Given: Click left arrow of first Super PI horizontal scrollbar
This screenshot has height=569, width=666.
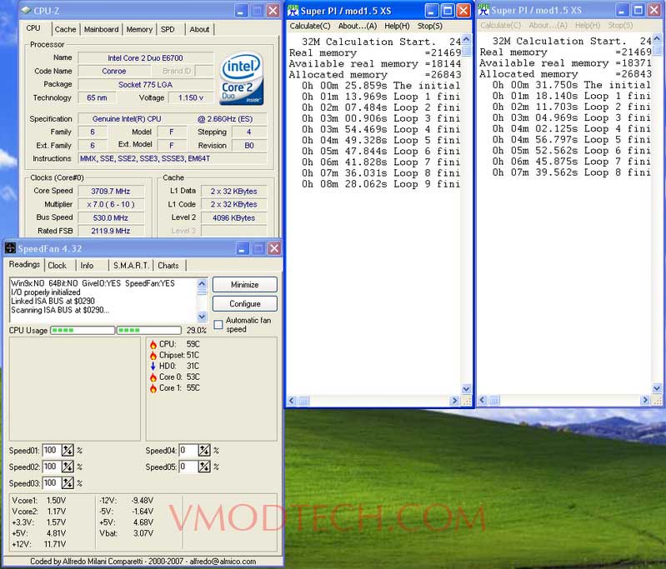Looking at the screenshot, I should [x=292, y=401].
